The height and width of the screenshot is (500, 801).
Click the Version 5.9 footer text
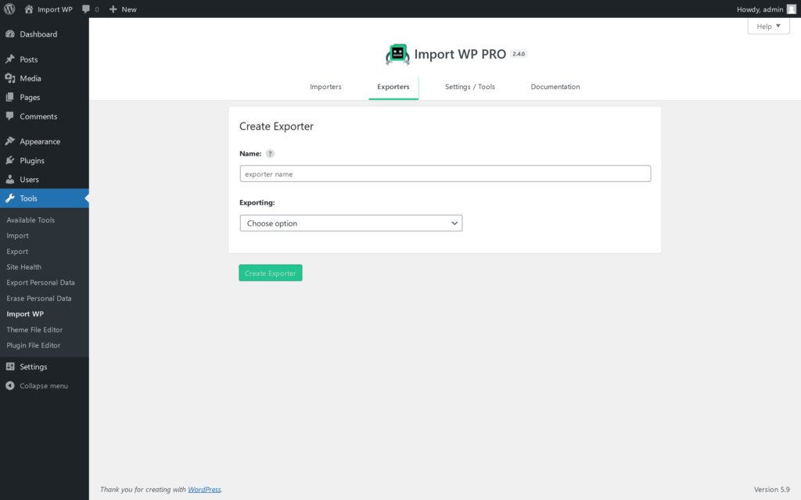coord(772,489)
